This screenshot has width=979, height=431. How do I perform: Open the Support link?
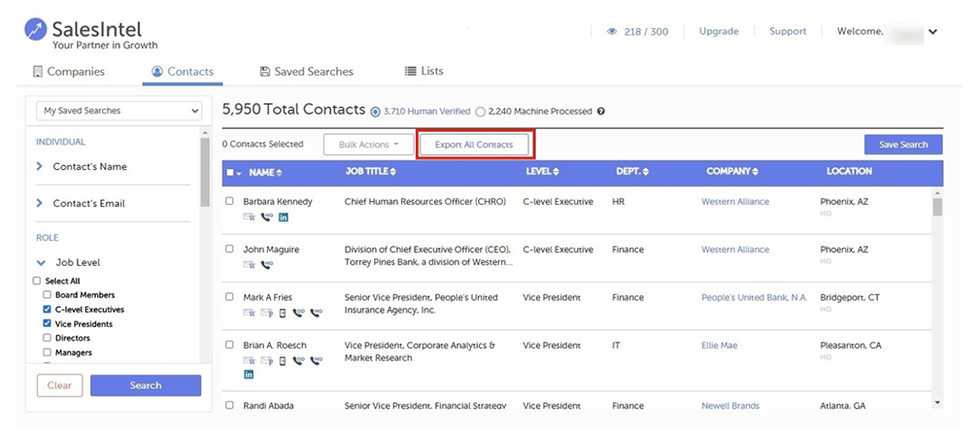tap(788, 31)
